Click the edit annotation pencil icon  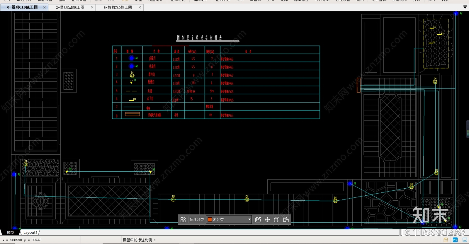pos(258,220)
